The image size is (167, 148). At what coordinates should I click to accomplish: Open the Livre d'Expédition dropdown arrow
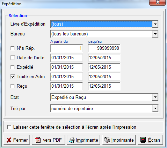[x=155, y=24]
